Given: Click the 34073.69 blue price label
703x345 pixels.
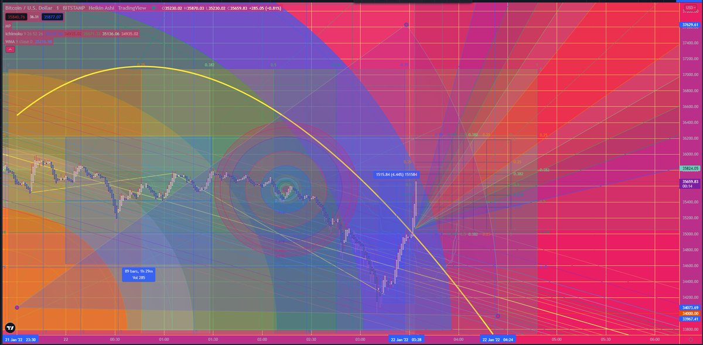Looking at the screenshot, I should pos(689,308).
